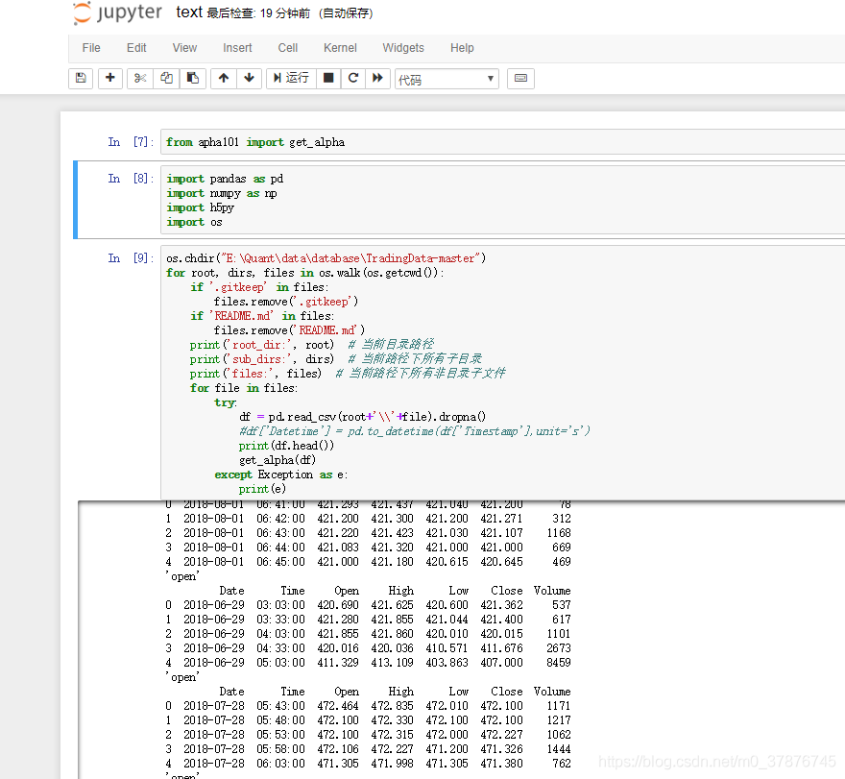Copy selected cells icon
The image size is (845, 779).
(x=166, y=78)
